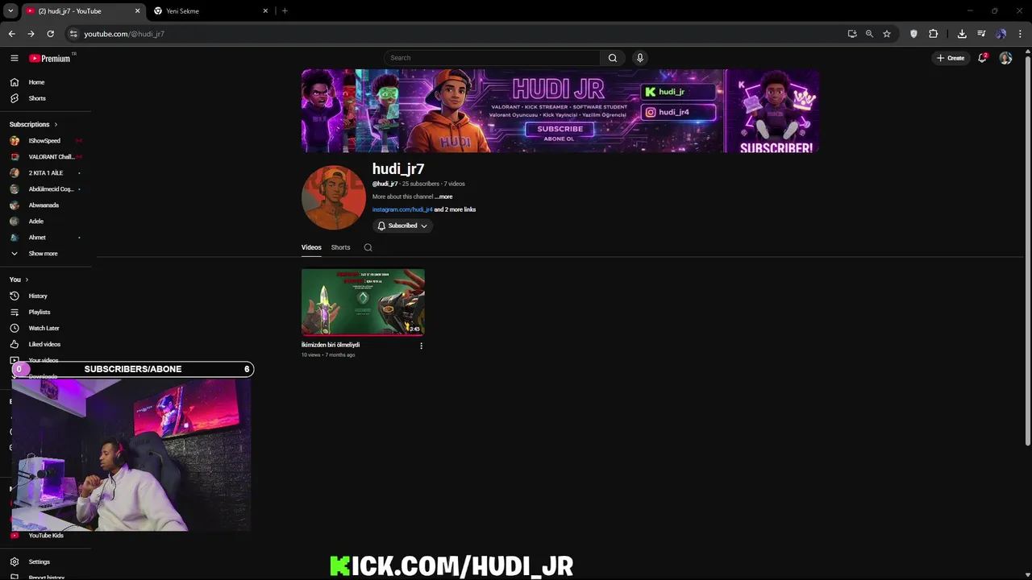
Task: Open the browser extensions puzzle icon
Action: 934,34
